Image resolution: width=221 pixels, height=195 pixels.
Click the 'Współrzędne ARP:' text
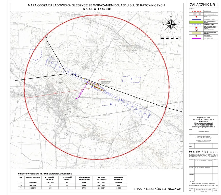click(x=203, y=118)
